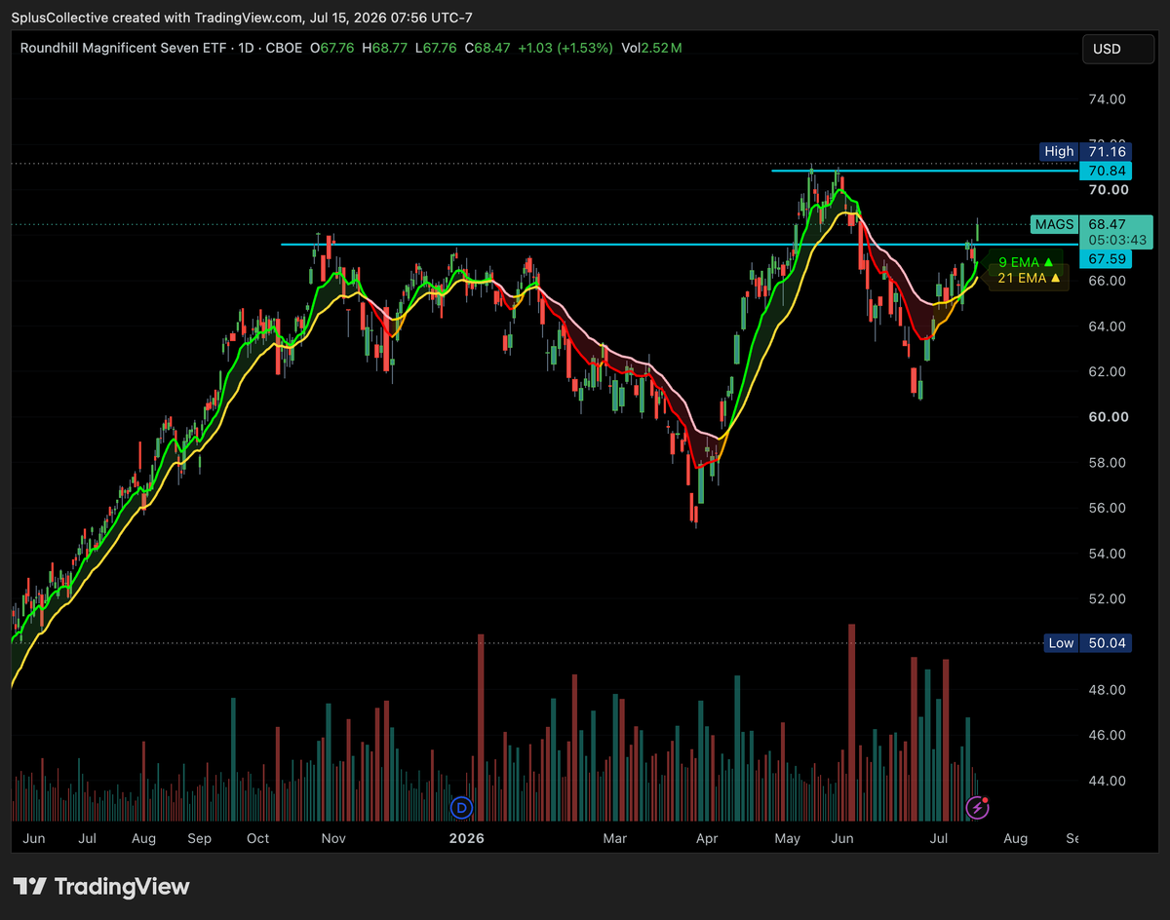Click the Vol 2.52M volume legend
The height and width of the screenshot is (920, 1170).
point(659,48)
